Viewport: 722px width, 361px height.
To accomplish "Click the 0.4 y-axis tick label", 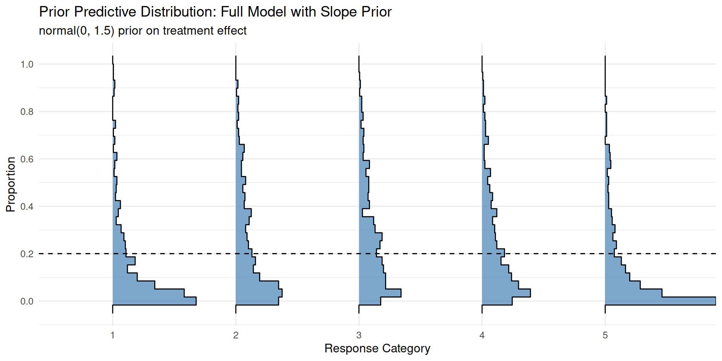I will 27,207.
